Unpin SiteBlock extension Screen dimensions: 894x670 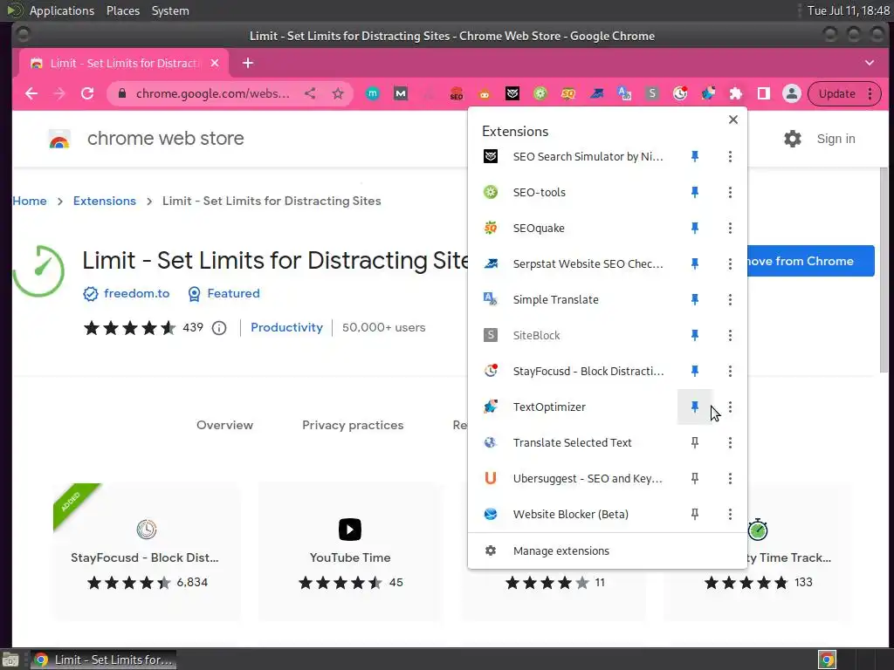pos(694,335)
